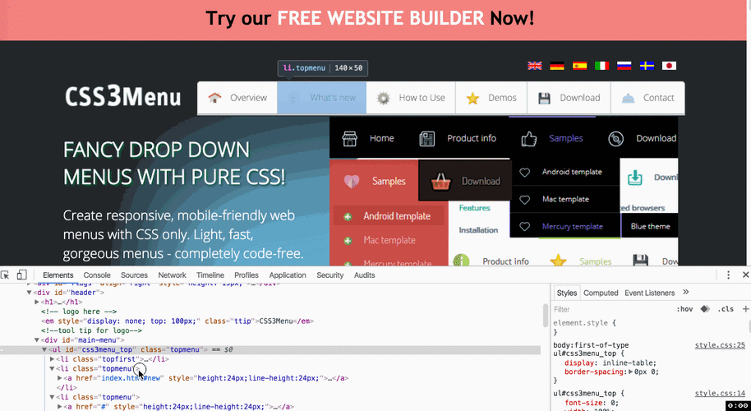Viewport: 751px width, 411px height.
Task: Collapse the div id="header" node
Action: pos(30,292)
